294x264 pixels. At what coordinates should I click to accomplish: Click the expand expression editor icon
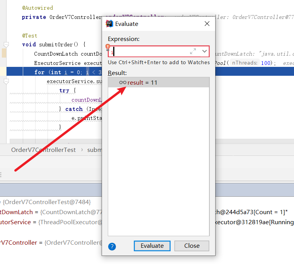pos(193,51)
